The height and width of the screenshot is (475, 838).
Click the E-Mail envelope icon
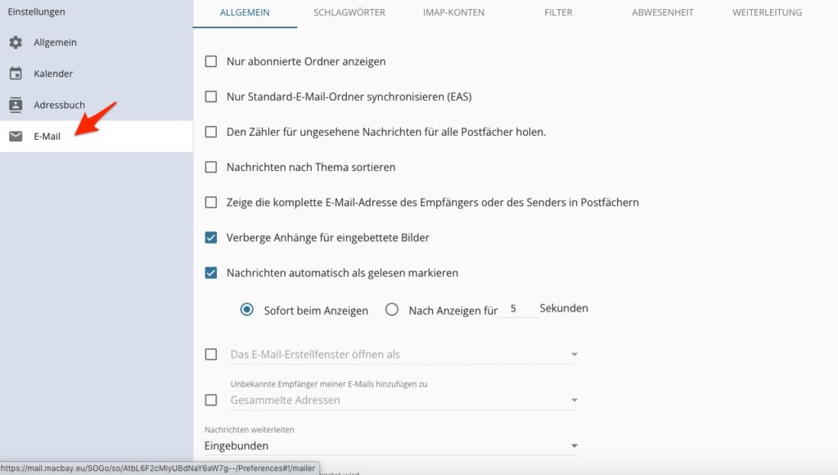point(16,137)
